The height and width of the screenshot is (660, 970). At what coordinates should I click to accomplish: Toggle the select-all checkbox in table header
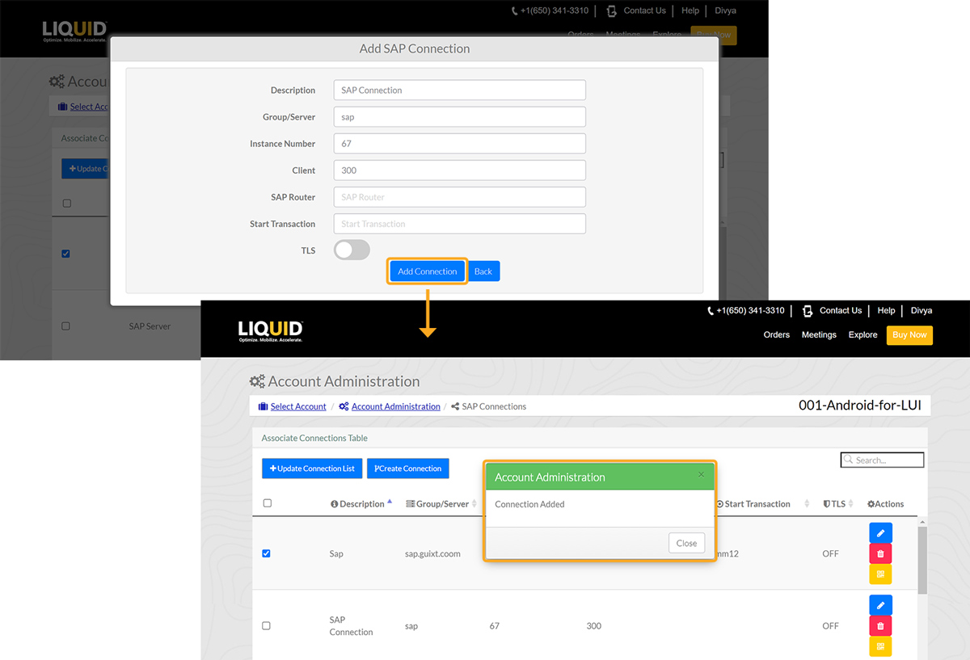pos(268,503)
